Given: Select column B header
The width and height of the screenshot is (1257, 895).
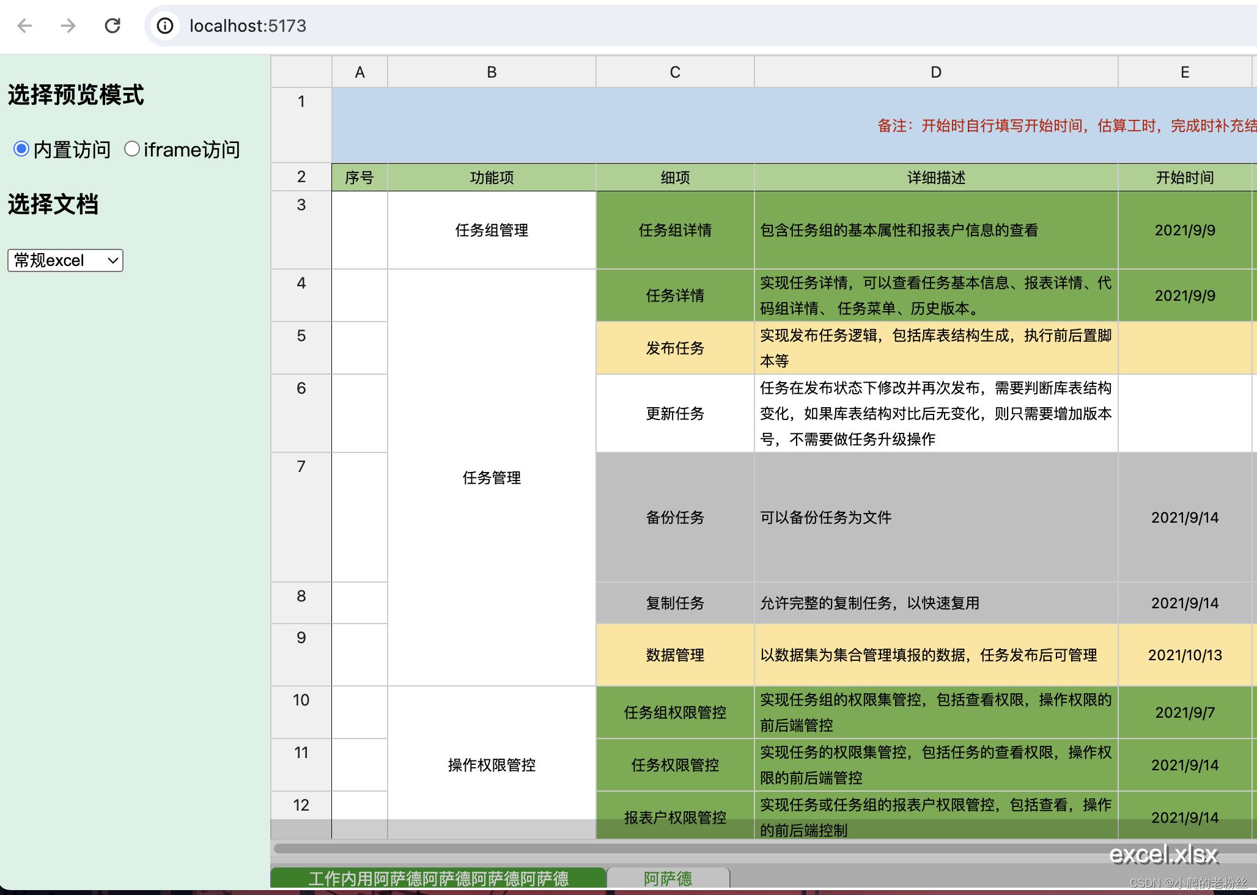Looking at the screenshot, I should pos(492,72).
